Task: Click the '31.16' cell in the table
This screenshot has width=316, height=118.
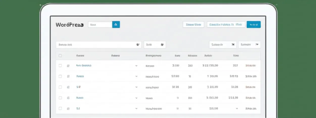Action: pos(175,87)
